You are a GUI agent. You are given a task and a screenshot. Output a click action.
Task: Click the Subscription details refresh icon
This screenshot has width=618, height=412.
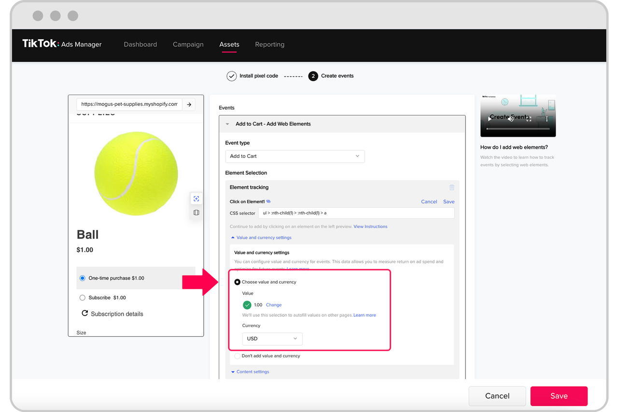[85, 313]
